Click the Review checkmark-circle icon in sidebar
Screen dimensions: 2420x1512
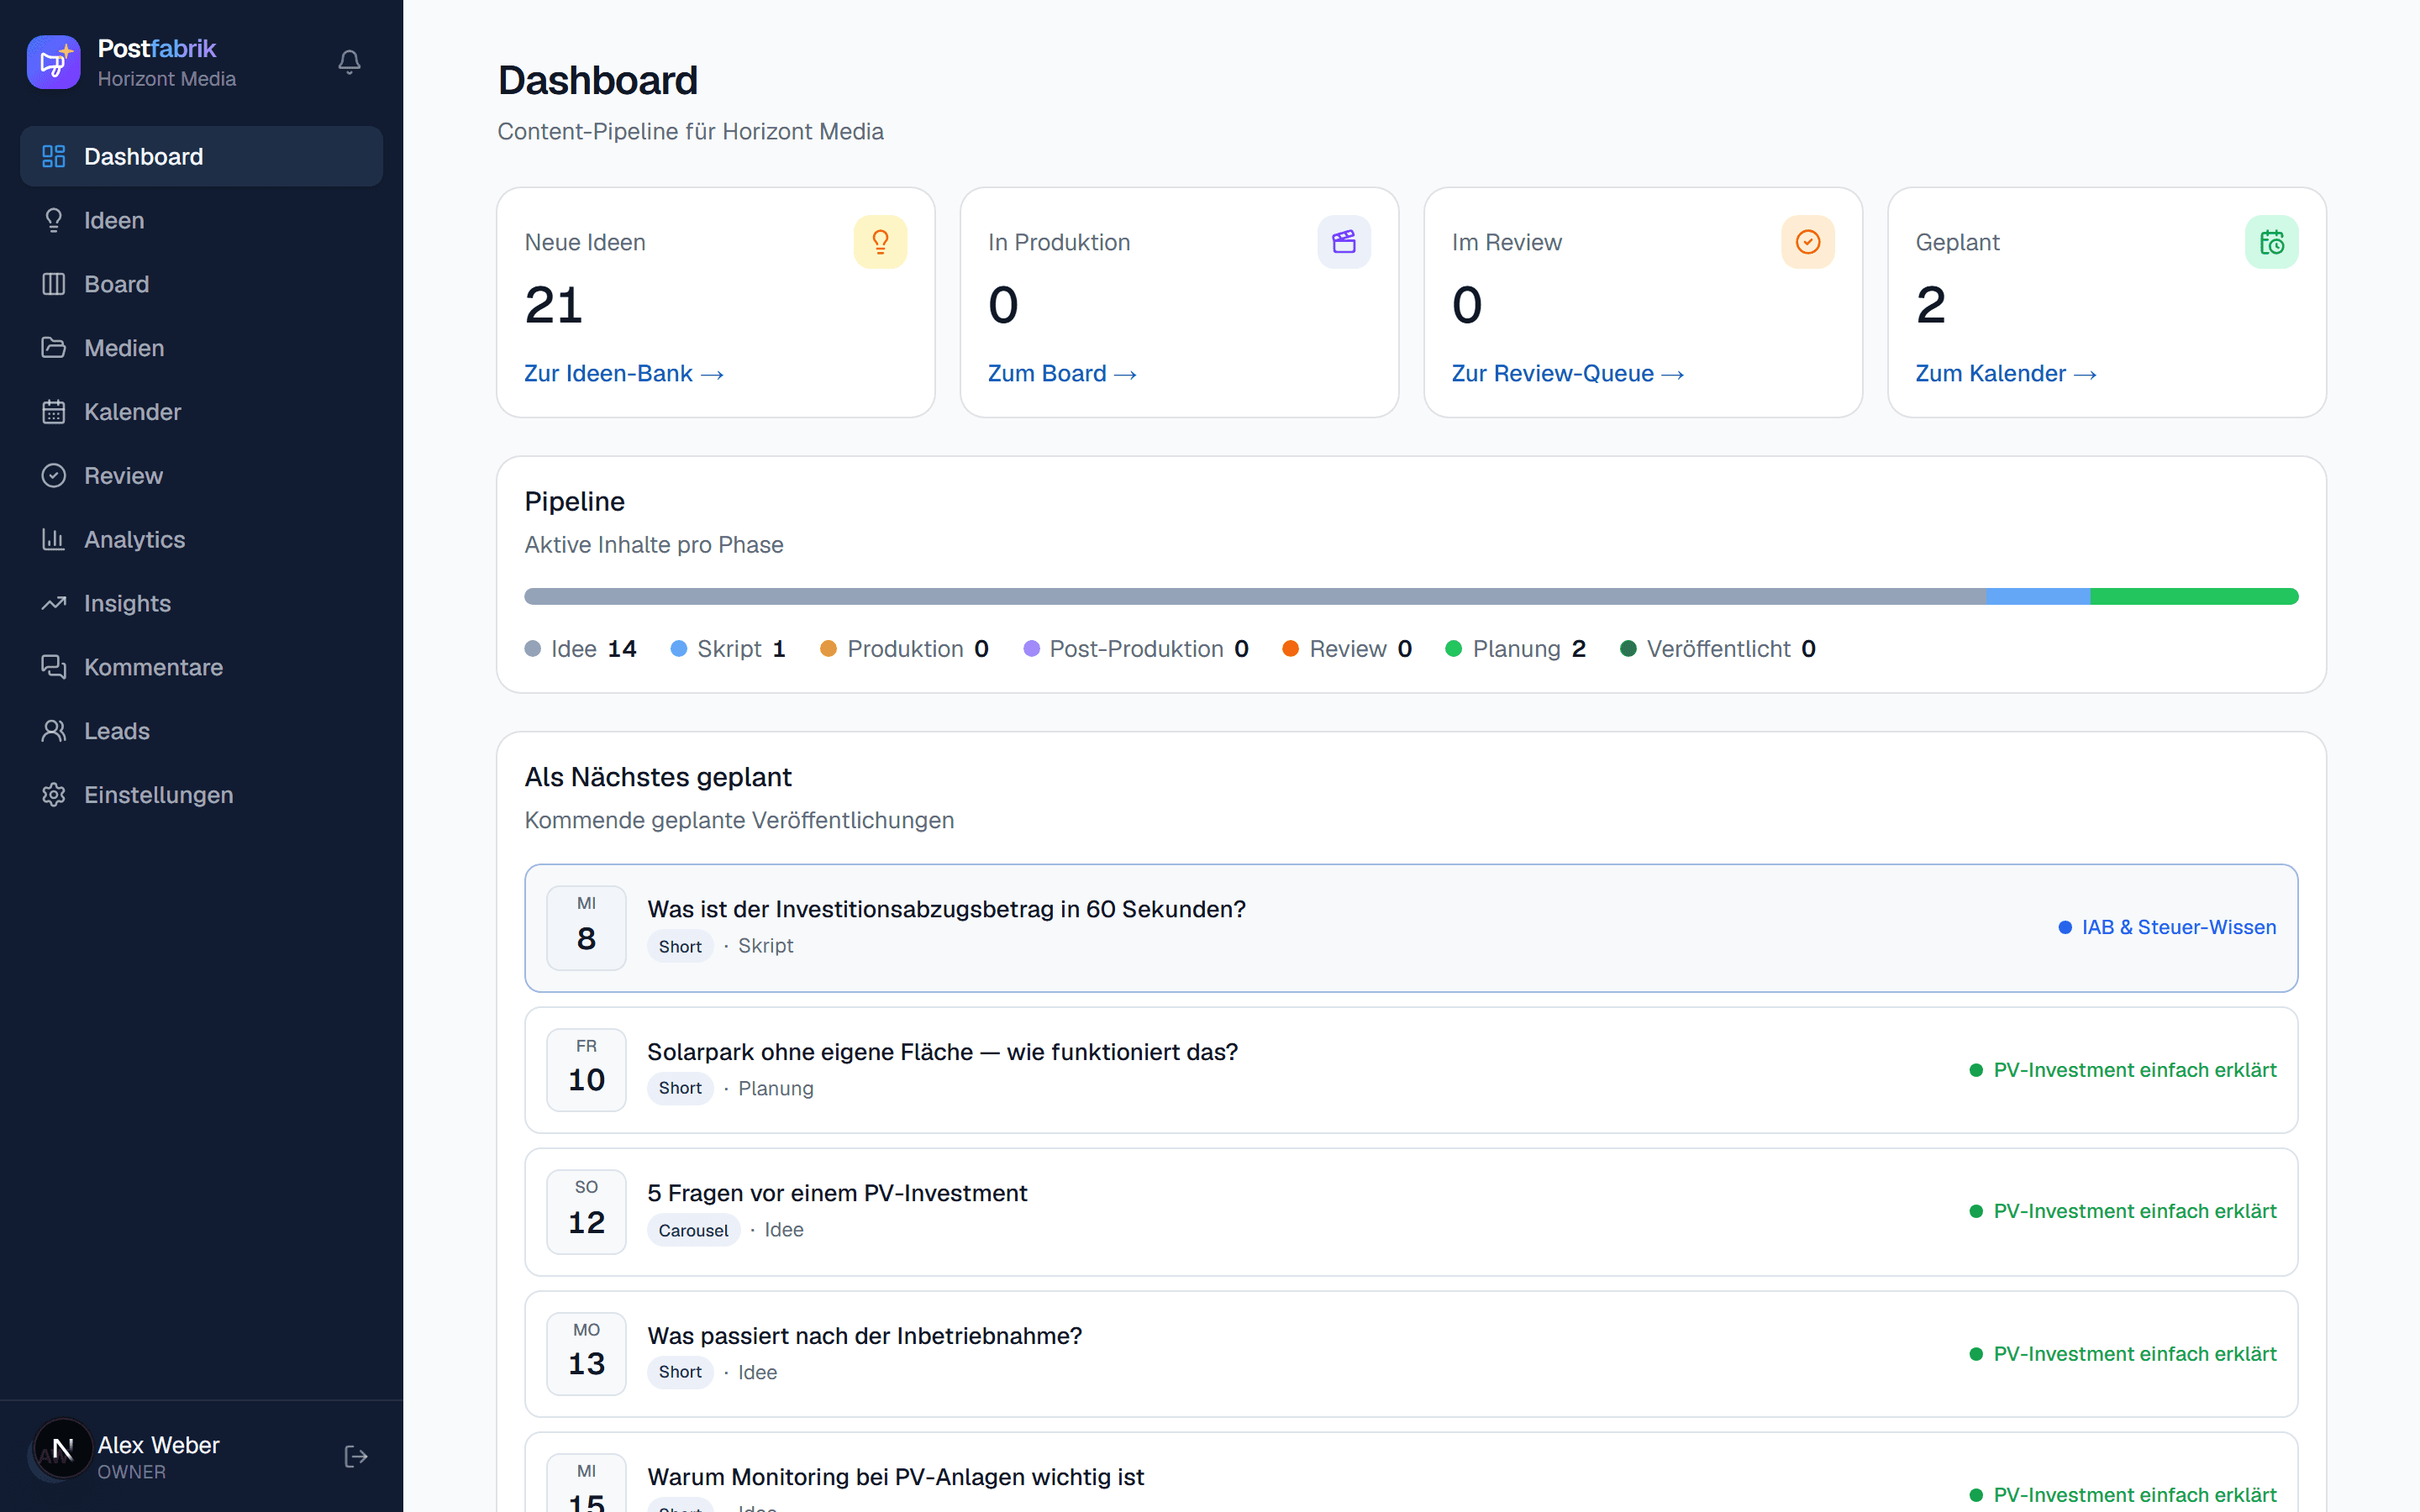tap(54, 476)
